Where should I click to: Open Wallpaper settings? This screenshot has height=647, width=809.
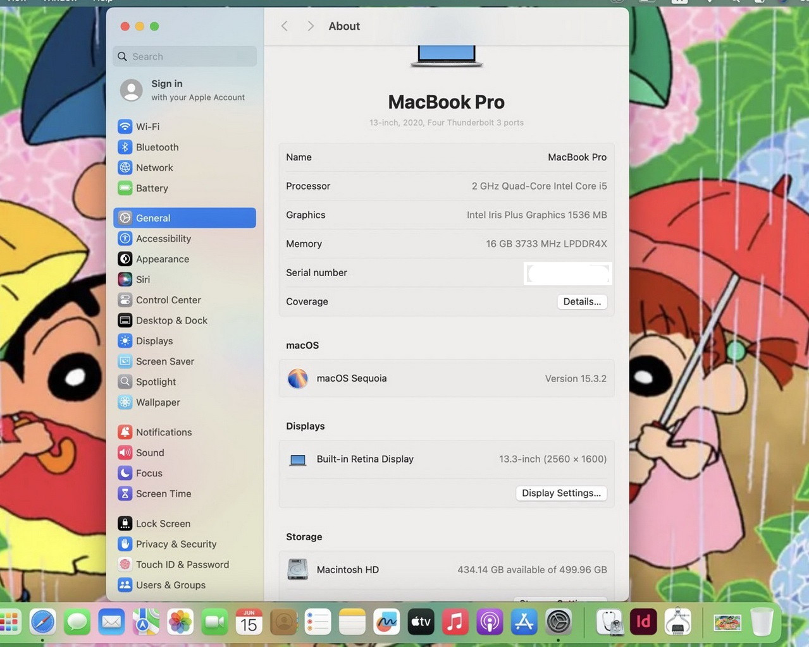[185, 402]
